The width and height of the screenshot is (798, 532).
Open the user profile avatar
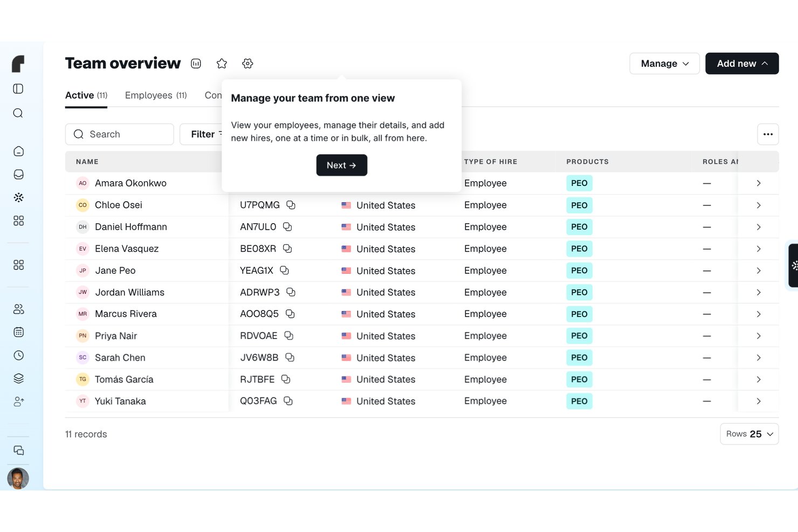point(18,478)
